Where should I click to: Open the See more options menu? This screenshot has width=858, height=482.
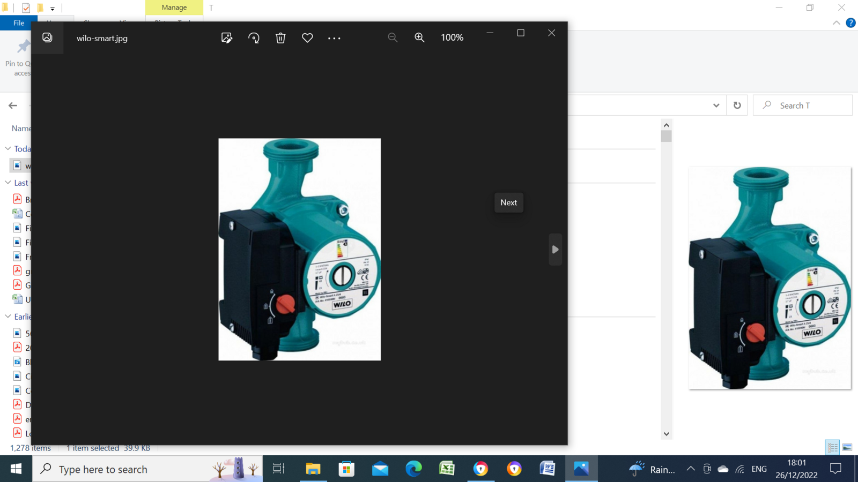point(334,37)
